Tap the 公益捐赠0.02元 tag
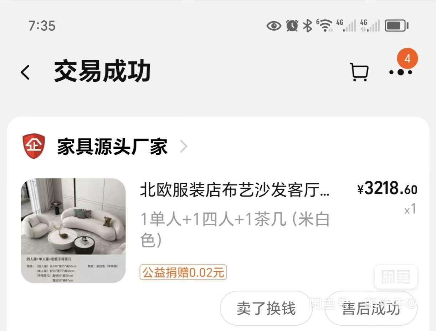This screenshot has width=436, height=331. [183, 273]
